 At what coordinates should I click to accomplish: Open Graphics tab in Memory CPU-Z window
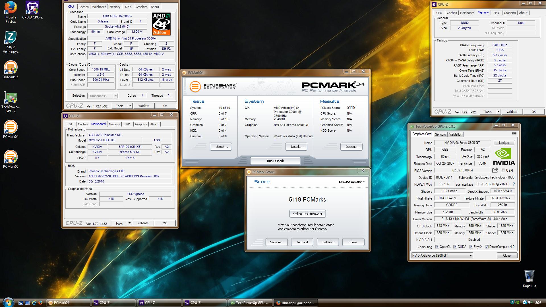tap(510, 13)
